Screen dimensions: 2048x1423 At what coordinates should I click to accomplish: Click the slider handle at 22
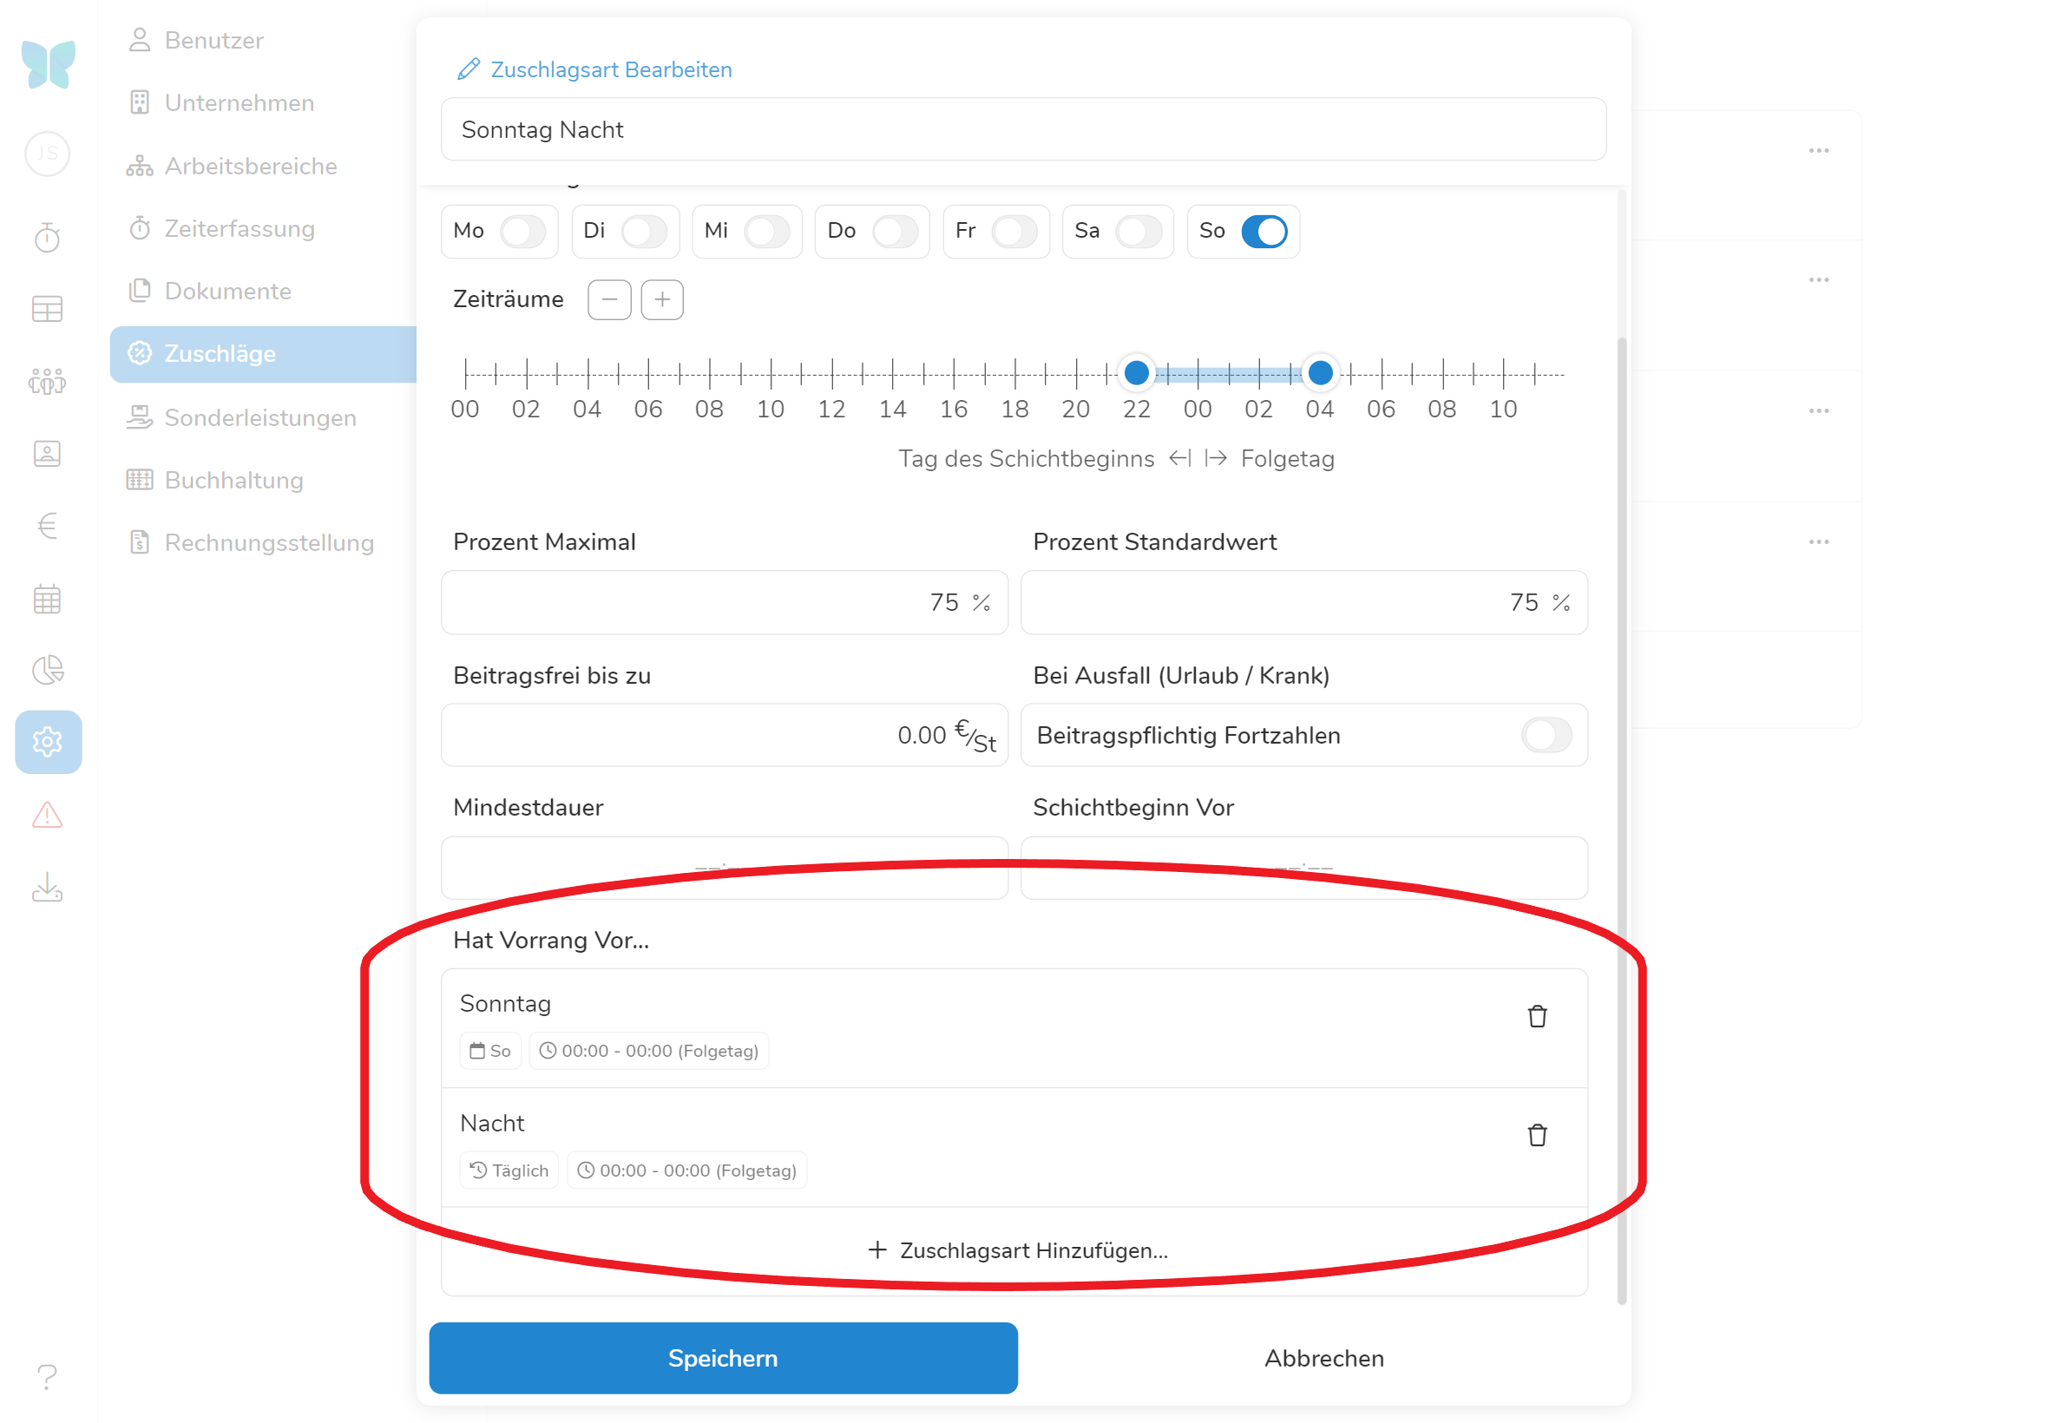coord(1136,373)
